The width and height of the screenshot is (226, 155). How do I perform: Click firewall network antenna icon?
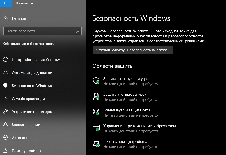click(96, 112)
